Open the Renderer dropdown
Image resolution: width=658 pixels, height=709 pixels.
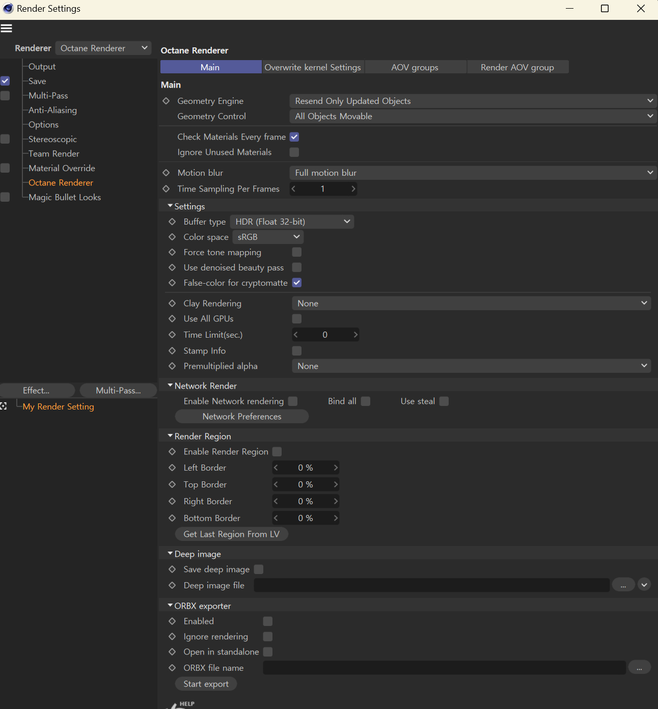[x=103, y=48]
